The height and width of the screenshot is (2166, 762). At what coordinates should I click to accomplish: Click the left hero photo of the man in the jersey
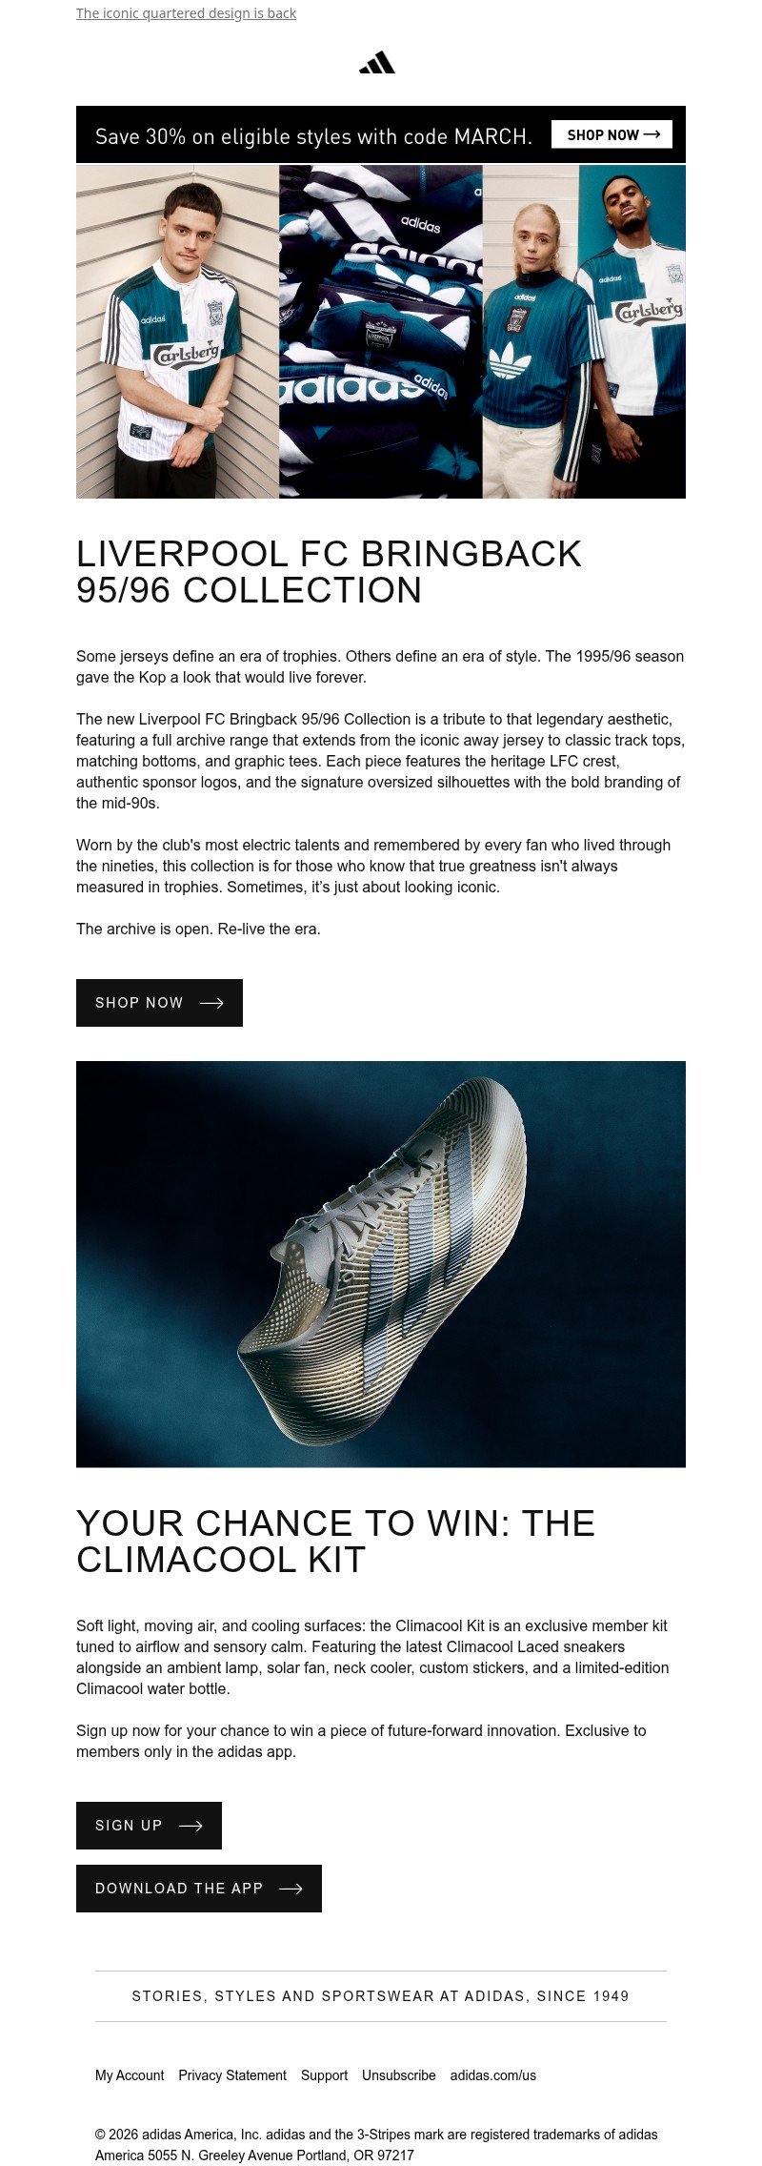pos(177,332)
